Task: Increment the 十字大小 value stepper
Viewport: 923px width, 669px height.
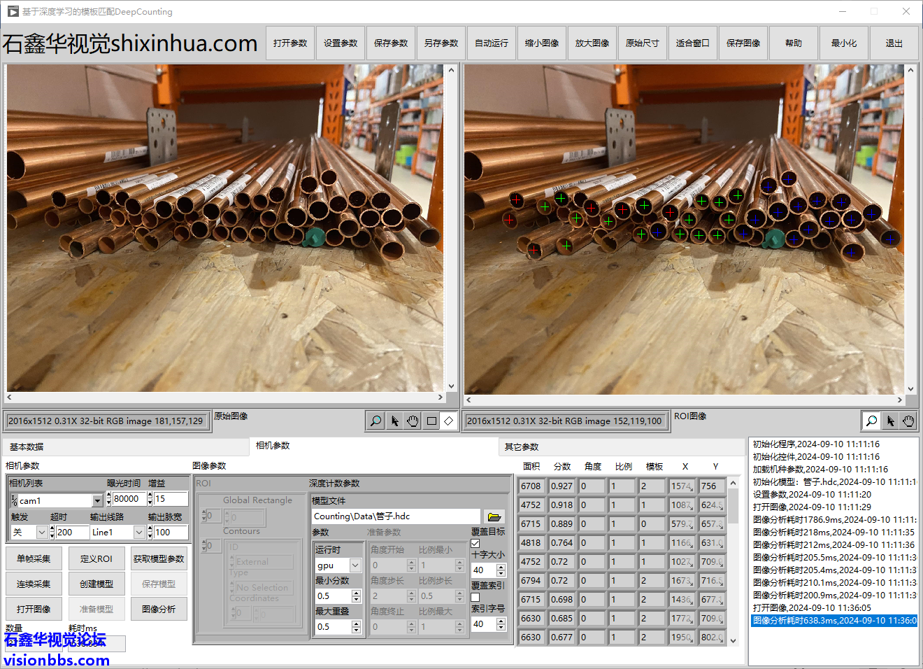Action: point(501,567)
